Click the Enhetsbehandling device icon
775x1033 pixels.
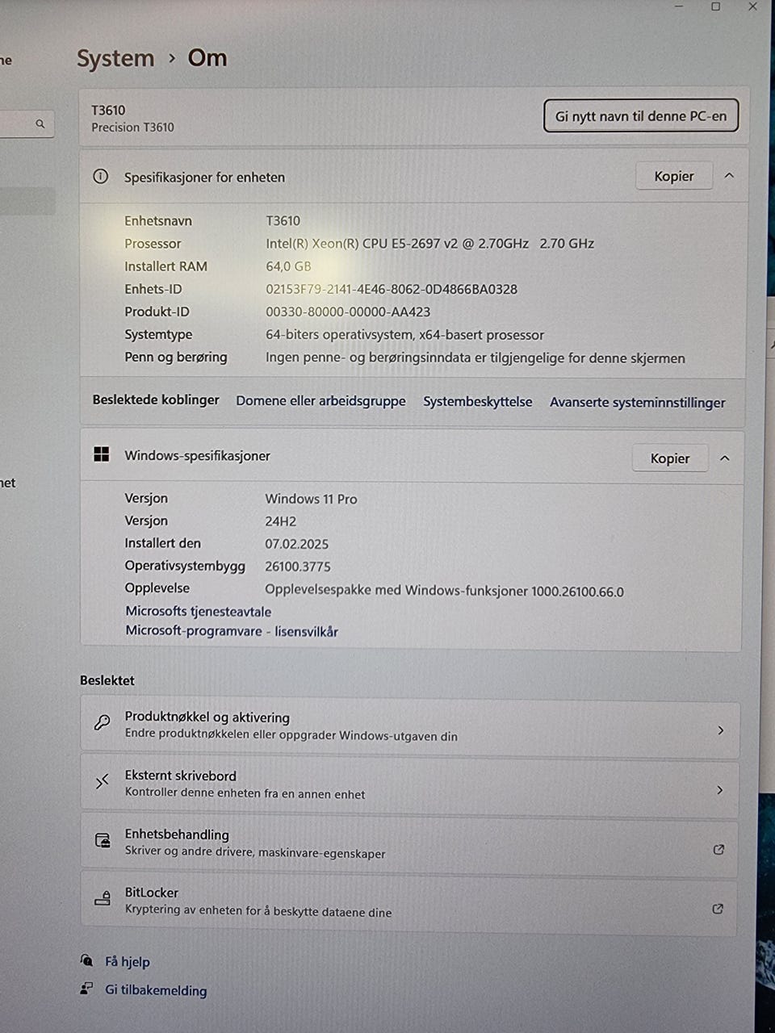(x=103, y=840)
